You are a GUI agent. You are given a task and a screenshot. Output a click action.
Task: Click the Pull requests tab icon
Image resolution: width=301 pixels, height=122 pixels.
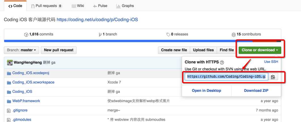(x=33, y=6)
